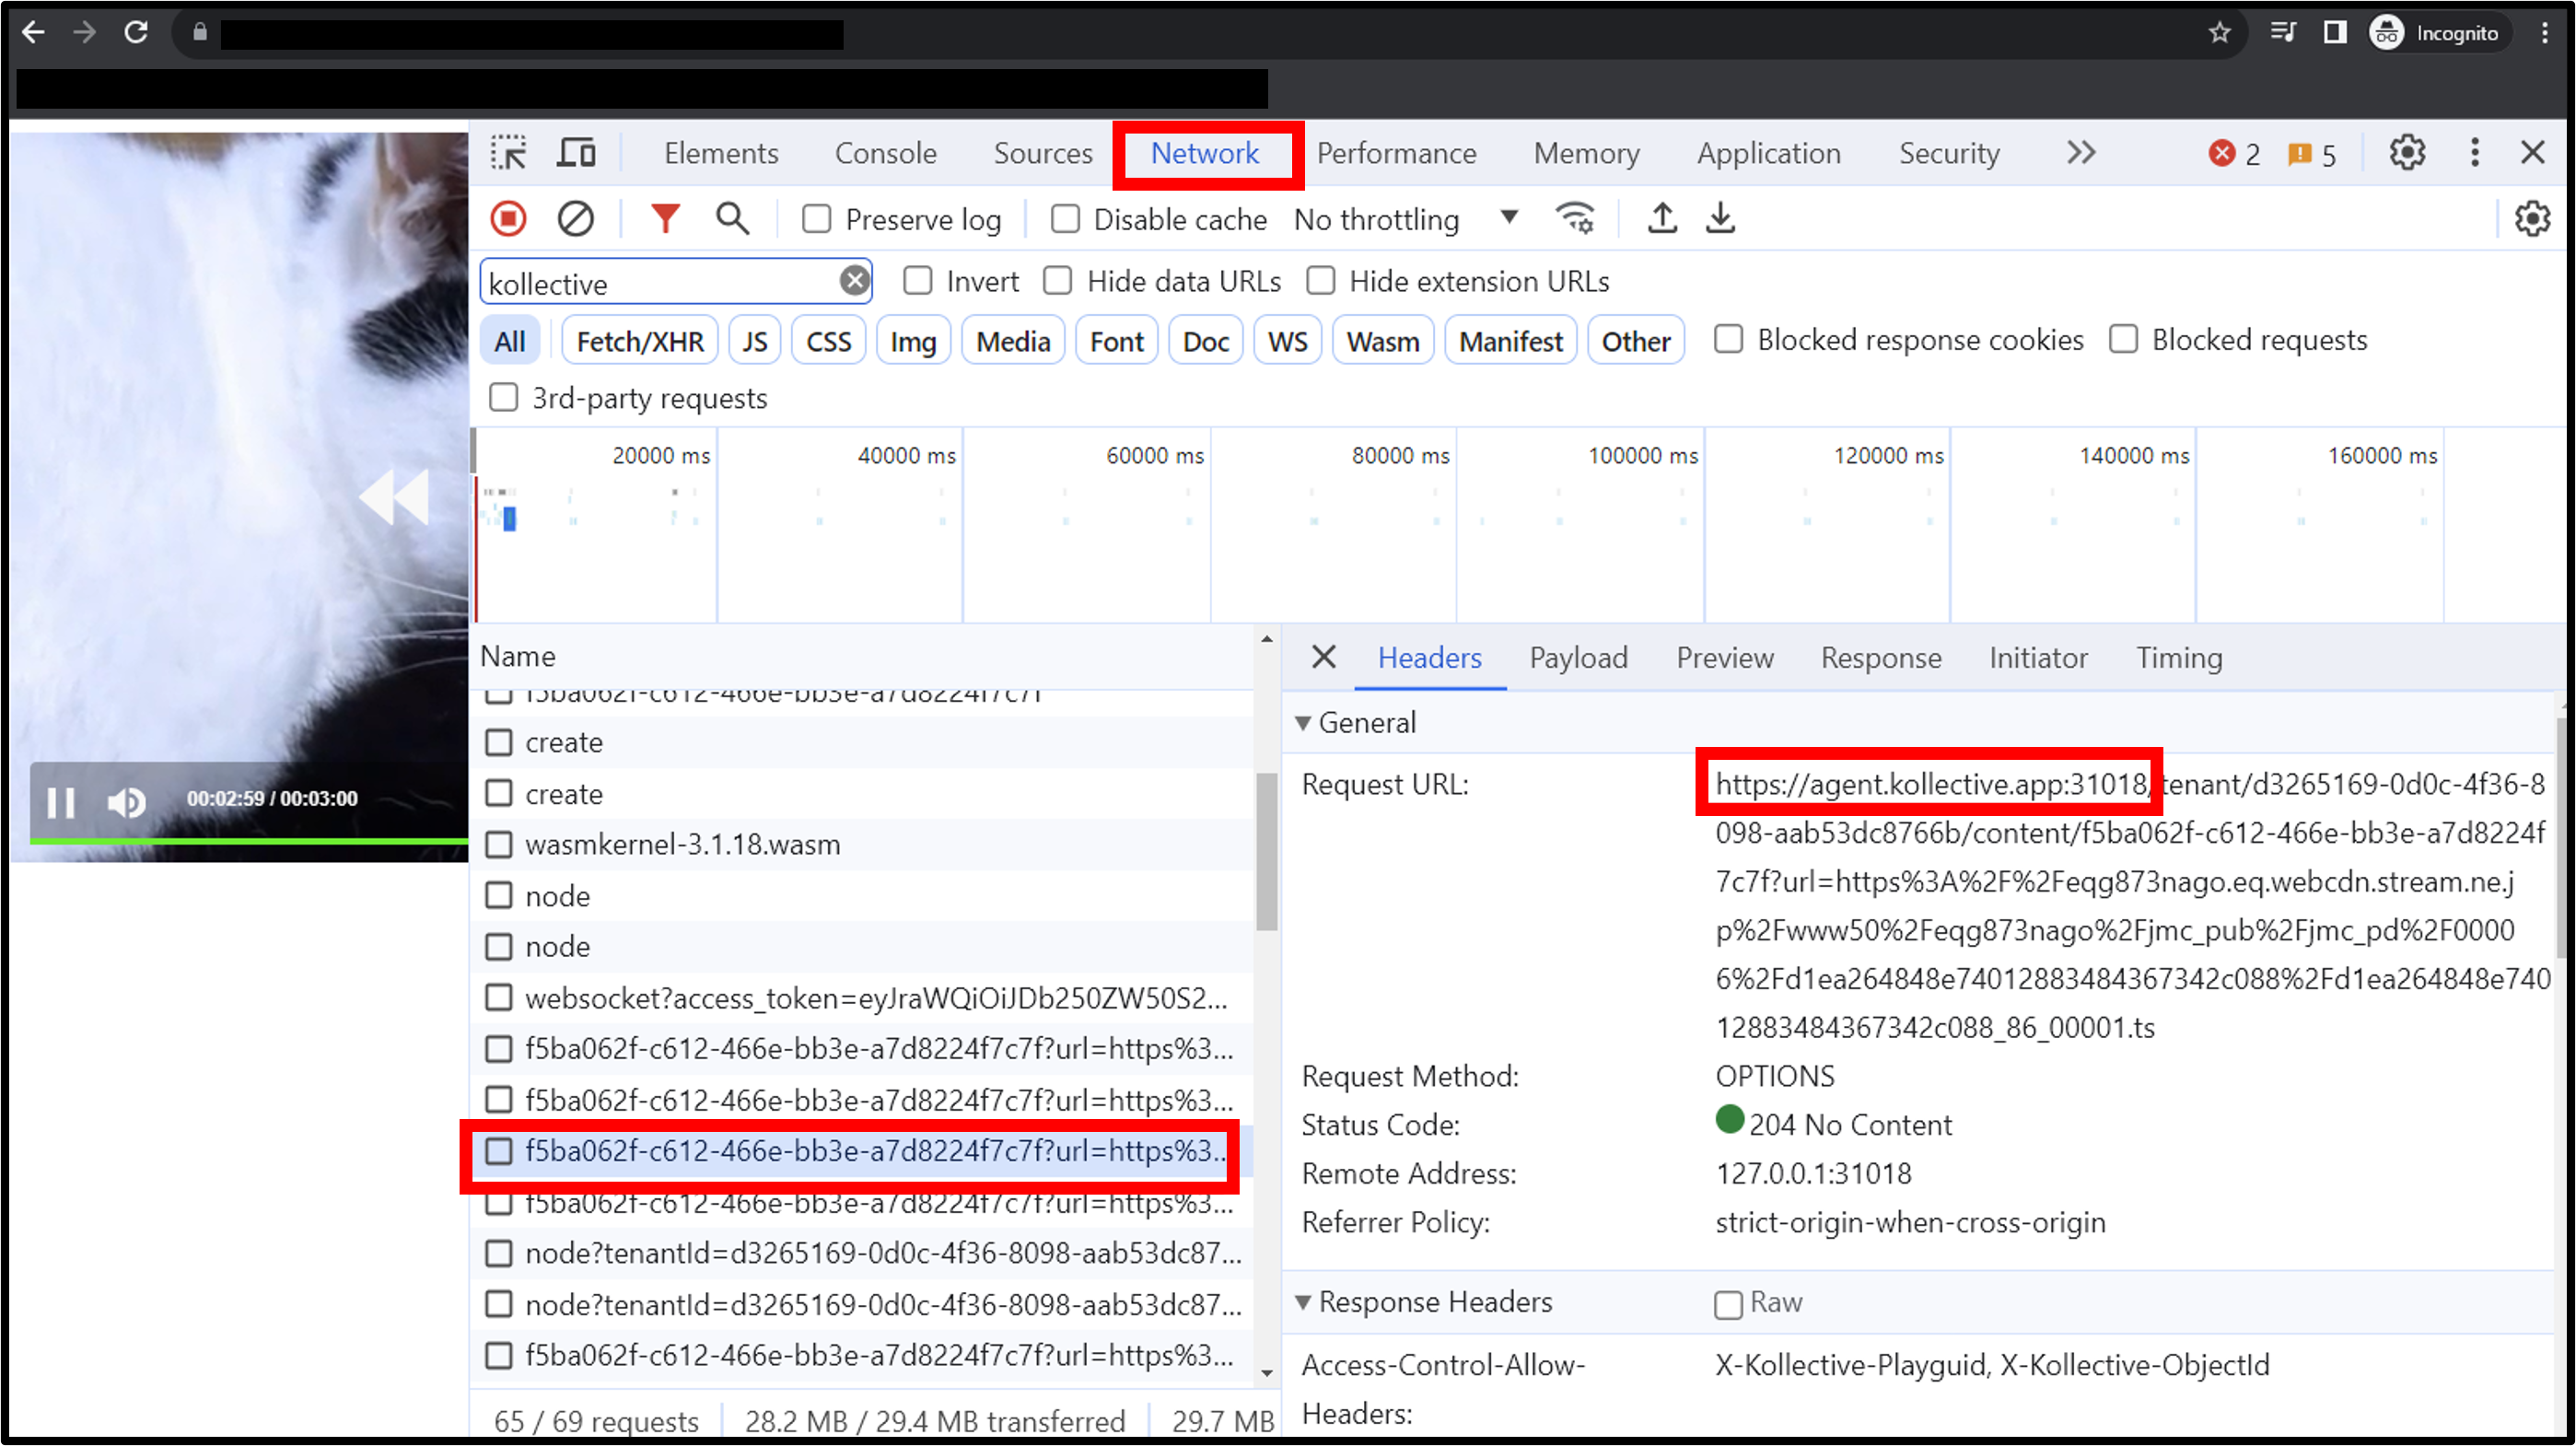
Task: Click the inspect element selector icon
Action: (508, 153)
